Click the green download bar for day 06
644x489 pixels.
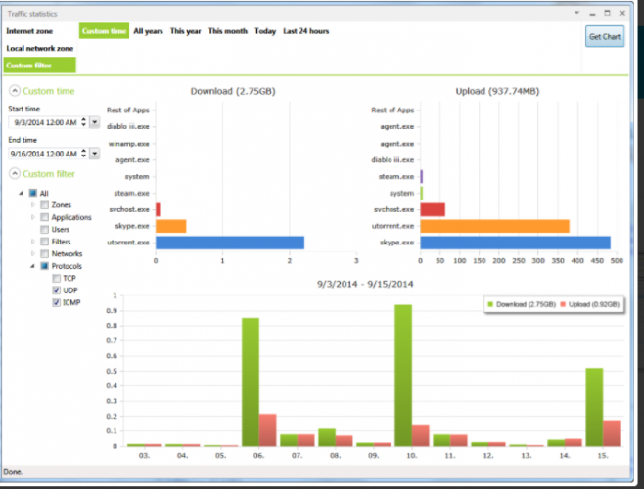pyautogui.click(x=251, y=381)
